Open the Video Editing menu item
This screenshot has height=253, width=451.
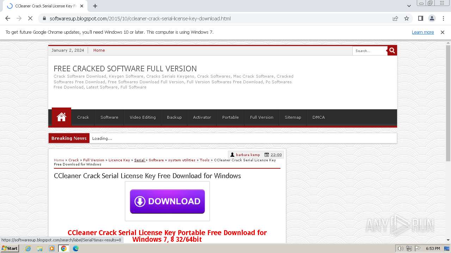(143, 117)
